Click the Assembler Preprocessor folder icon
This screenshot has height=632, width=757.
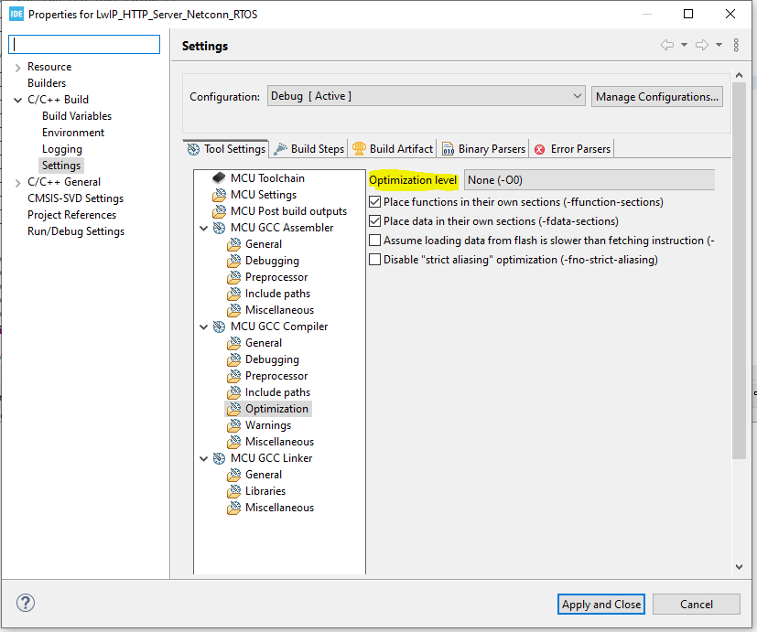(233, 277)
